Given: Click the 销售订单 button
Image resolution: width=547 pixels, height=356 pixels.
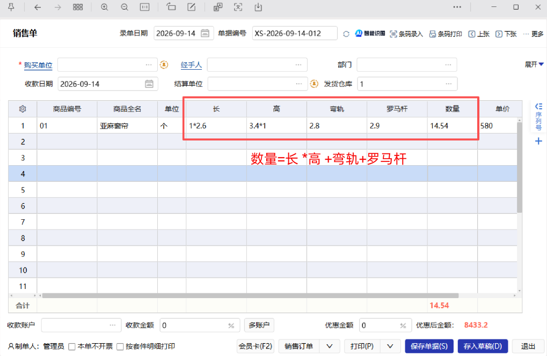Looking at the screenshot, I should click(x=298, y=346).
